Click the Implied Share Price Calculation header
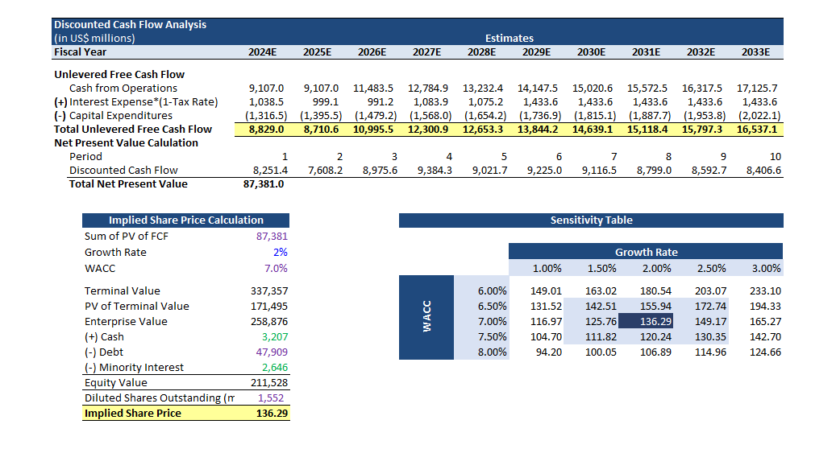 pos(185,220)
